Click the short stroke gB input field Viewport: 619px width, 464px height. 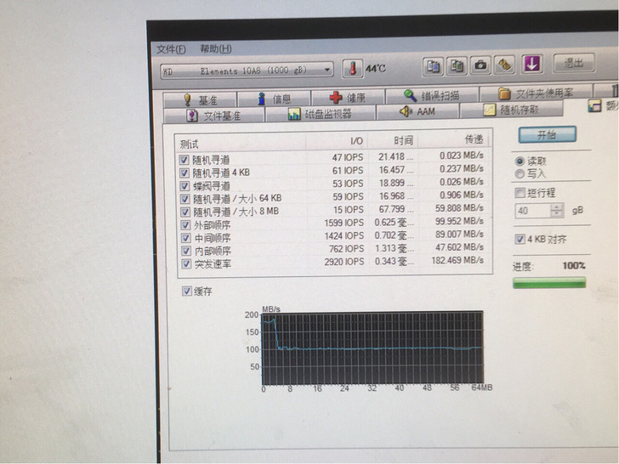pos(533,211)
